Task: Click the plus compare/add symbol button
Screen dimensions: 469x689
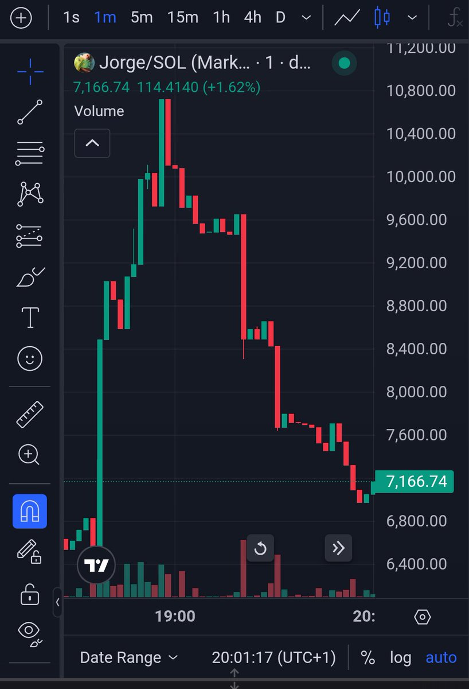Action: pos(21,18)
